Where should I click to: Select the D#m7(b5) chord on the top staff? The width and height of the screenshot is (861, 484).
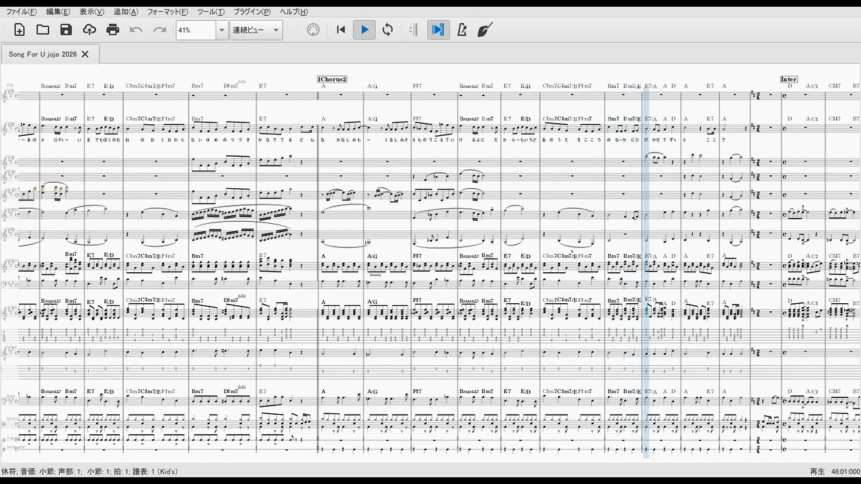234,85
